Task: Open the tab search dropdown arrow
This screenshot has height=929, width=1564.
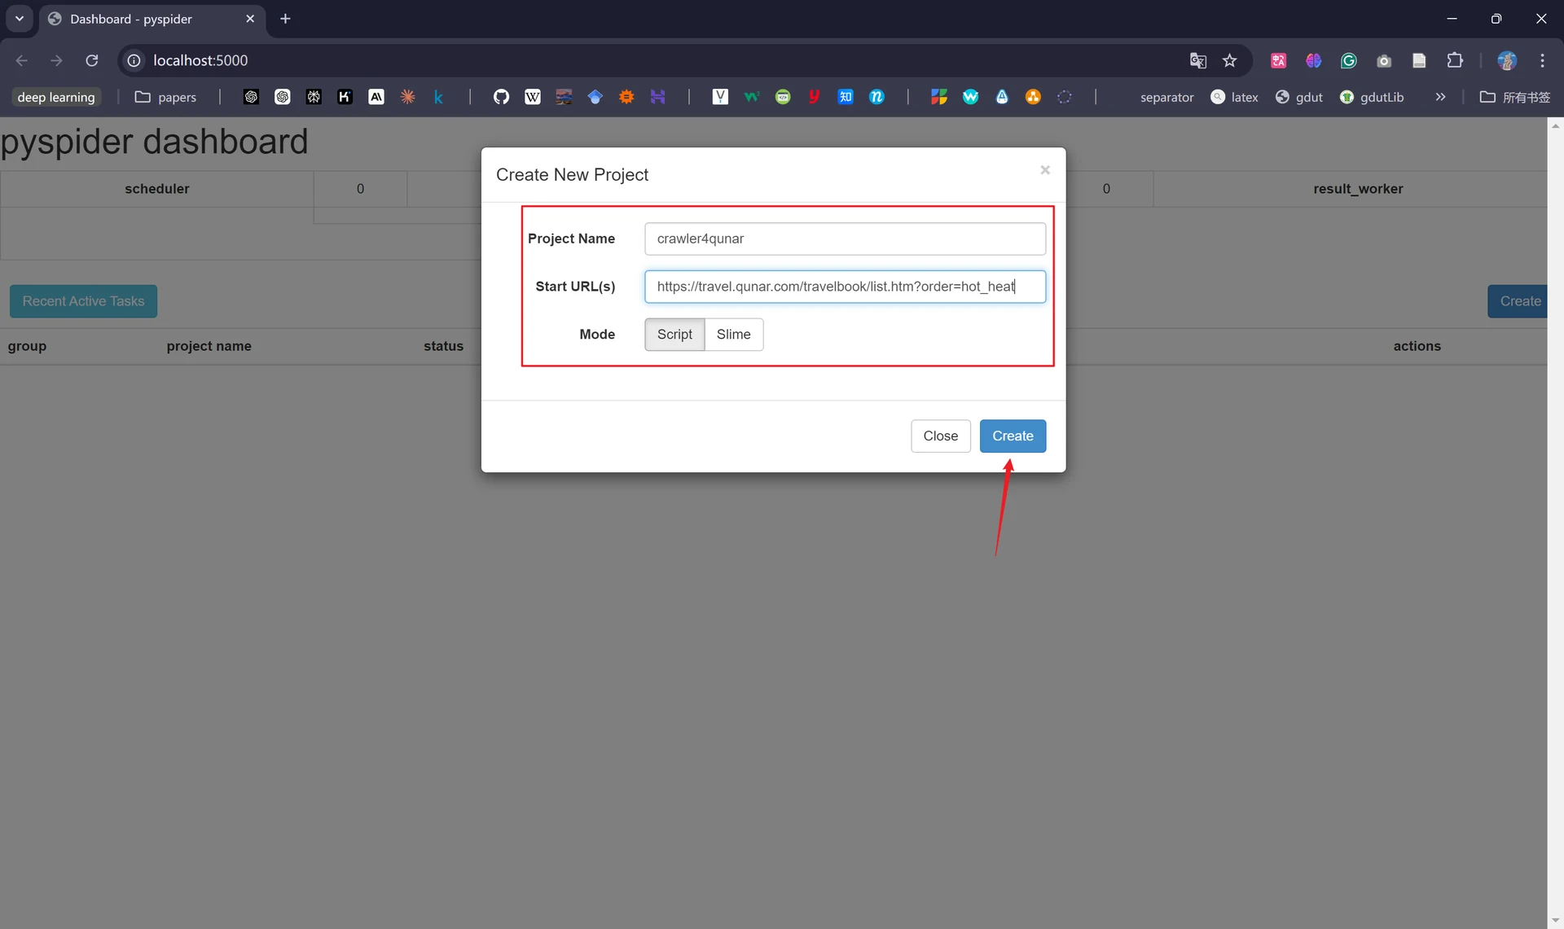Action: pos(20,19)
